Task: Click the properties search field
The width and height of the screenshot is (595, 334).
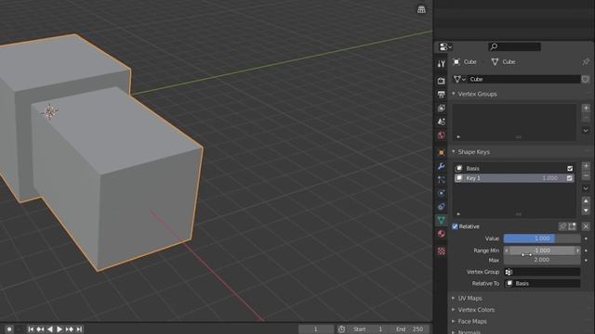Action: pyautogui.click(x=514, y=46)
